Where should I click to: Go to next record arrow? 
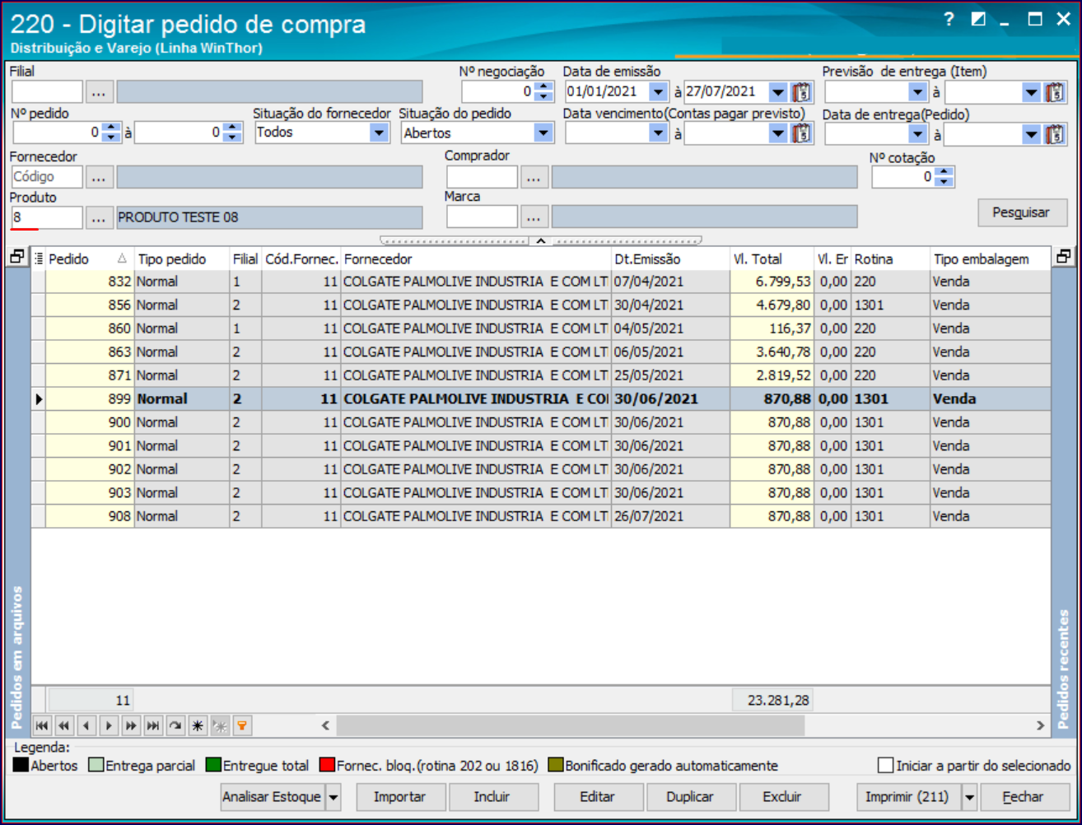click(x=108, y=725)
